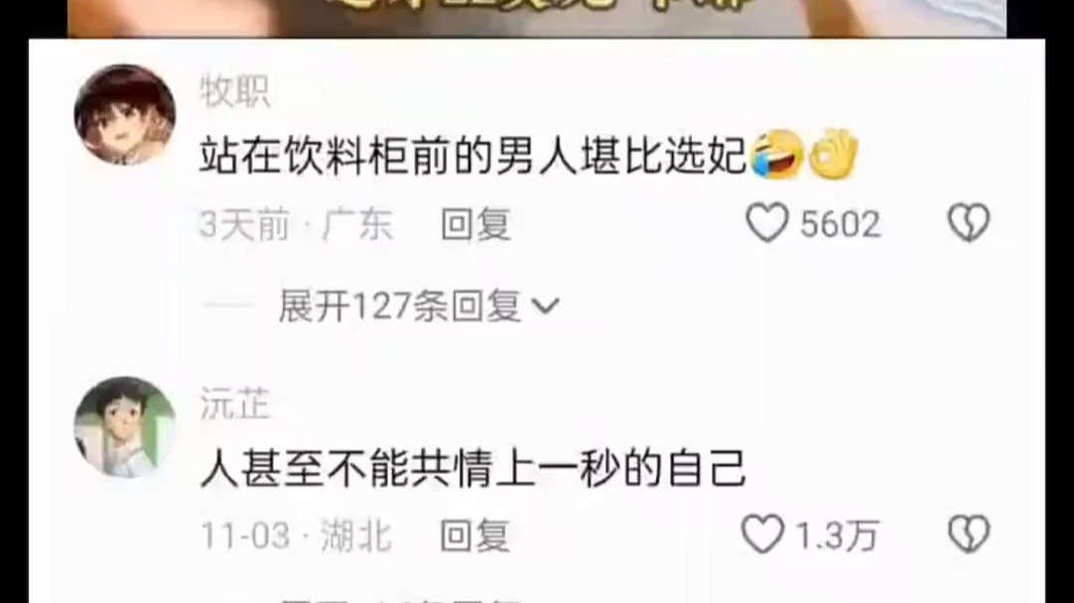This screenshot has height=603, width=1074.
Task: Open username 牧职
Action: 235,91
